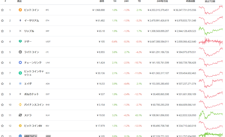Click Bitcoin market cap ¥36,347,731,015,556

pos(185,10)
